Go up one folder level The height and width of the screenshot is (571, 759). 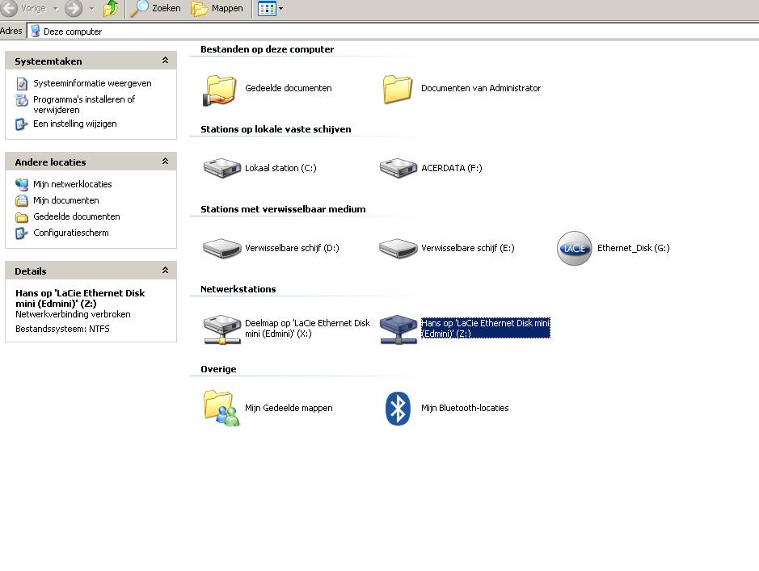click(x=111, y=8)
